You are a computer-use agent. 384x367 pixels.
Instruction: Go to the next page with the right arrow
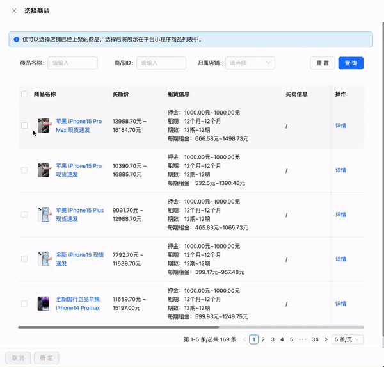tap(326, 339)
